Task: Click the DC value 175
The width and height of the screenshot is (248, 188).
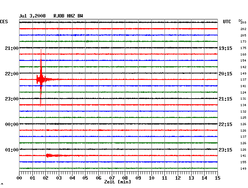Action: pyautogui.click(x=243, y=48)
